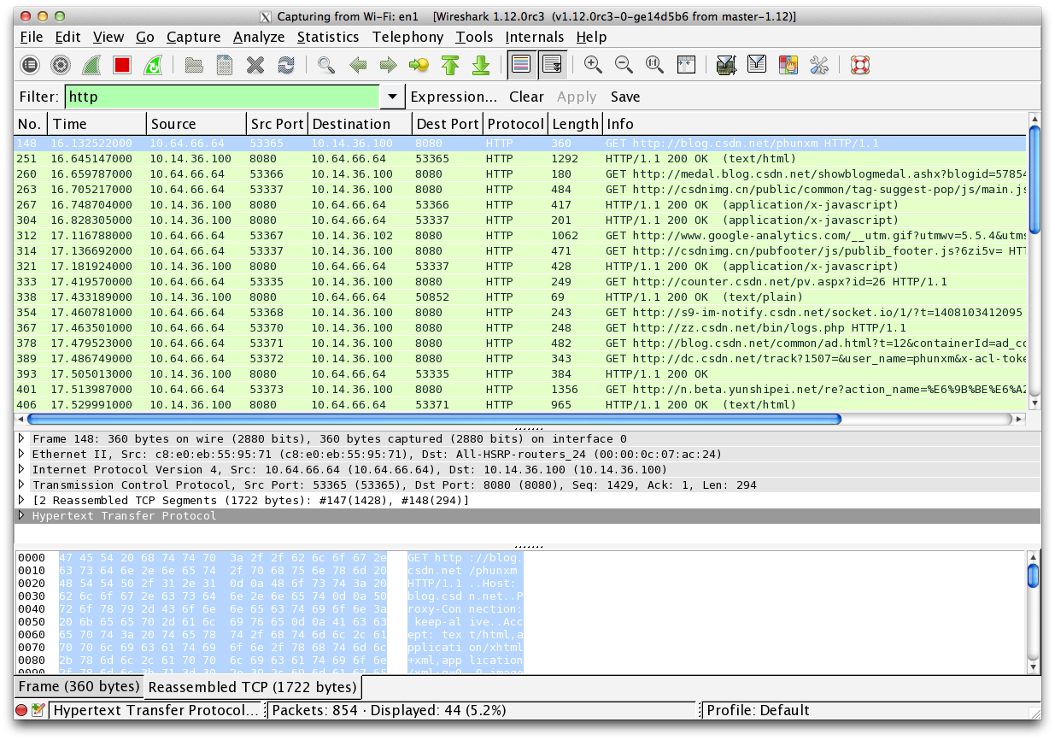Image resolution: width=1055 pixels, height=740 pixels.
Task: Start a new capture with the shark fin icon
Action: pyautogui.click(x=91, y=64)
